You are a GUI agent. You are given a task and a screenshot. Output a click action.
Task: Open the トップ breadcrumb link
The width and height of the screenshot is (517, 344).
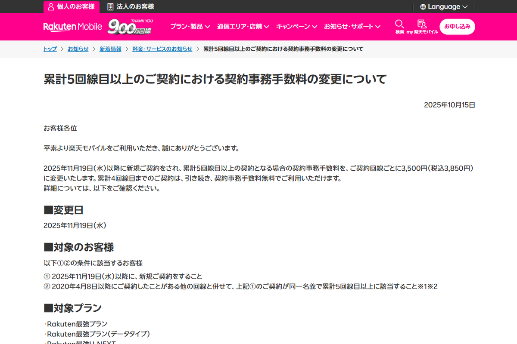(x=50, y=49)
